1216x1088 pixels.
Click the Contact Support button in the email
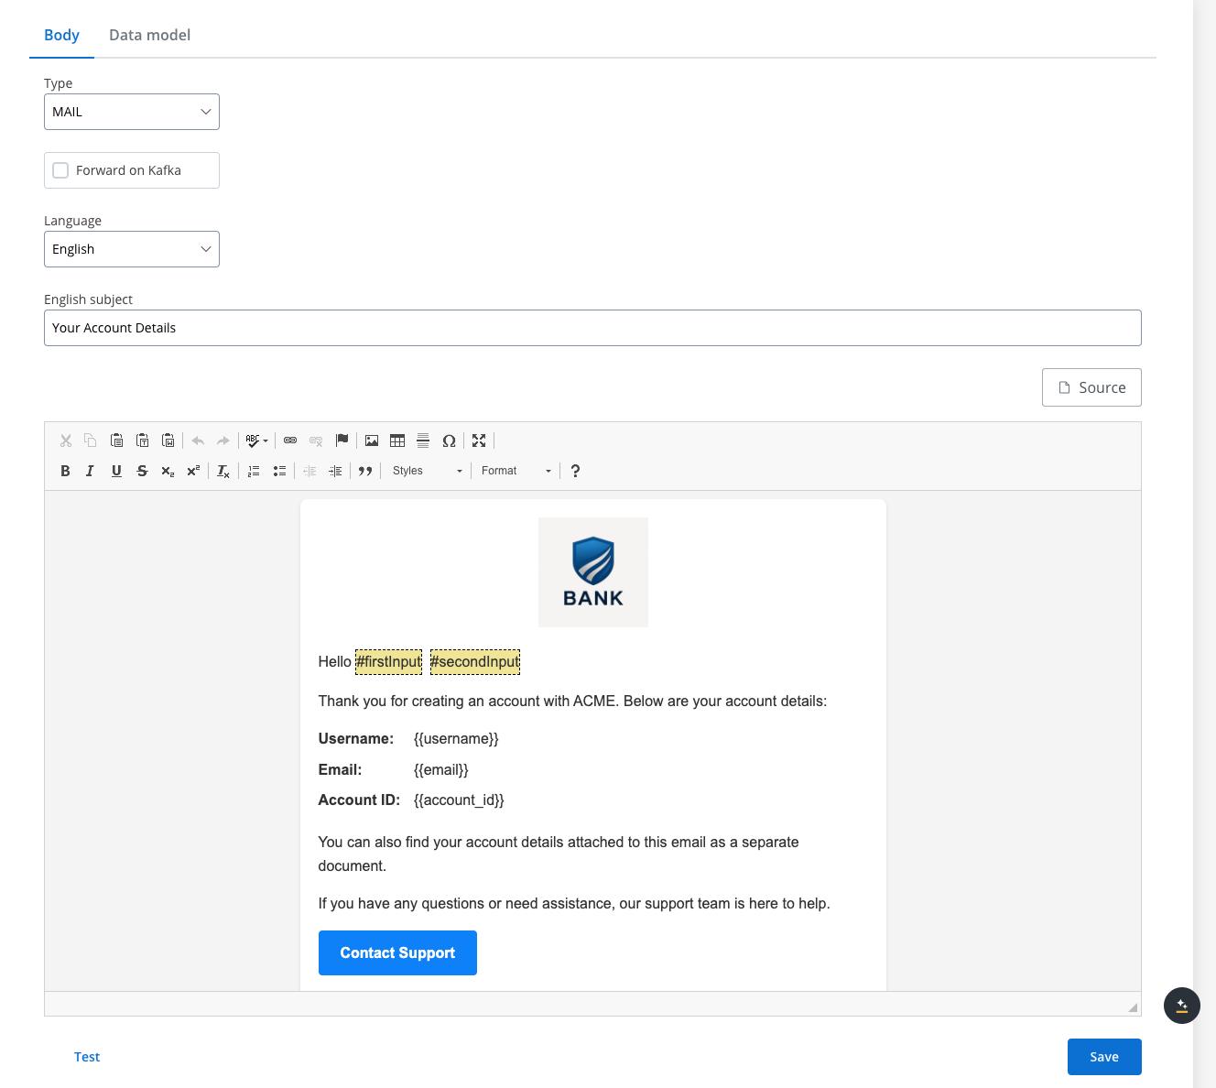coord(397,952)
